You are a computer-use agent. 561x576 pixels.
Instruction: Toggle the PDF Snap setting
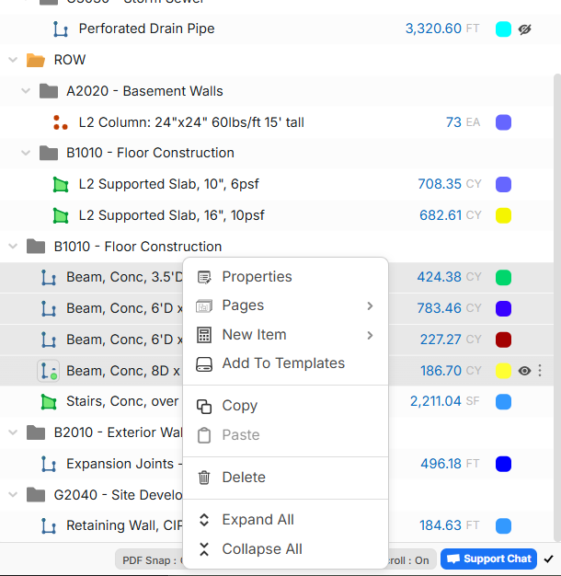click(149, 559)
